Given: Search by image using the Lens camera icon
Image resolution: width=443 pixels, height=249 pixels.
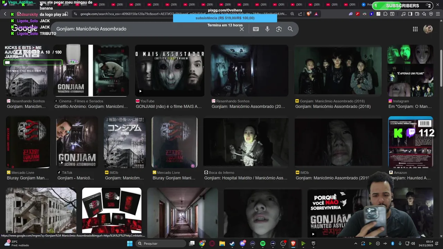Looking at the screenshot, I should point(279,29).
